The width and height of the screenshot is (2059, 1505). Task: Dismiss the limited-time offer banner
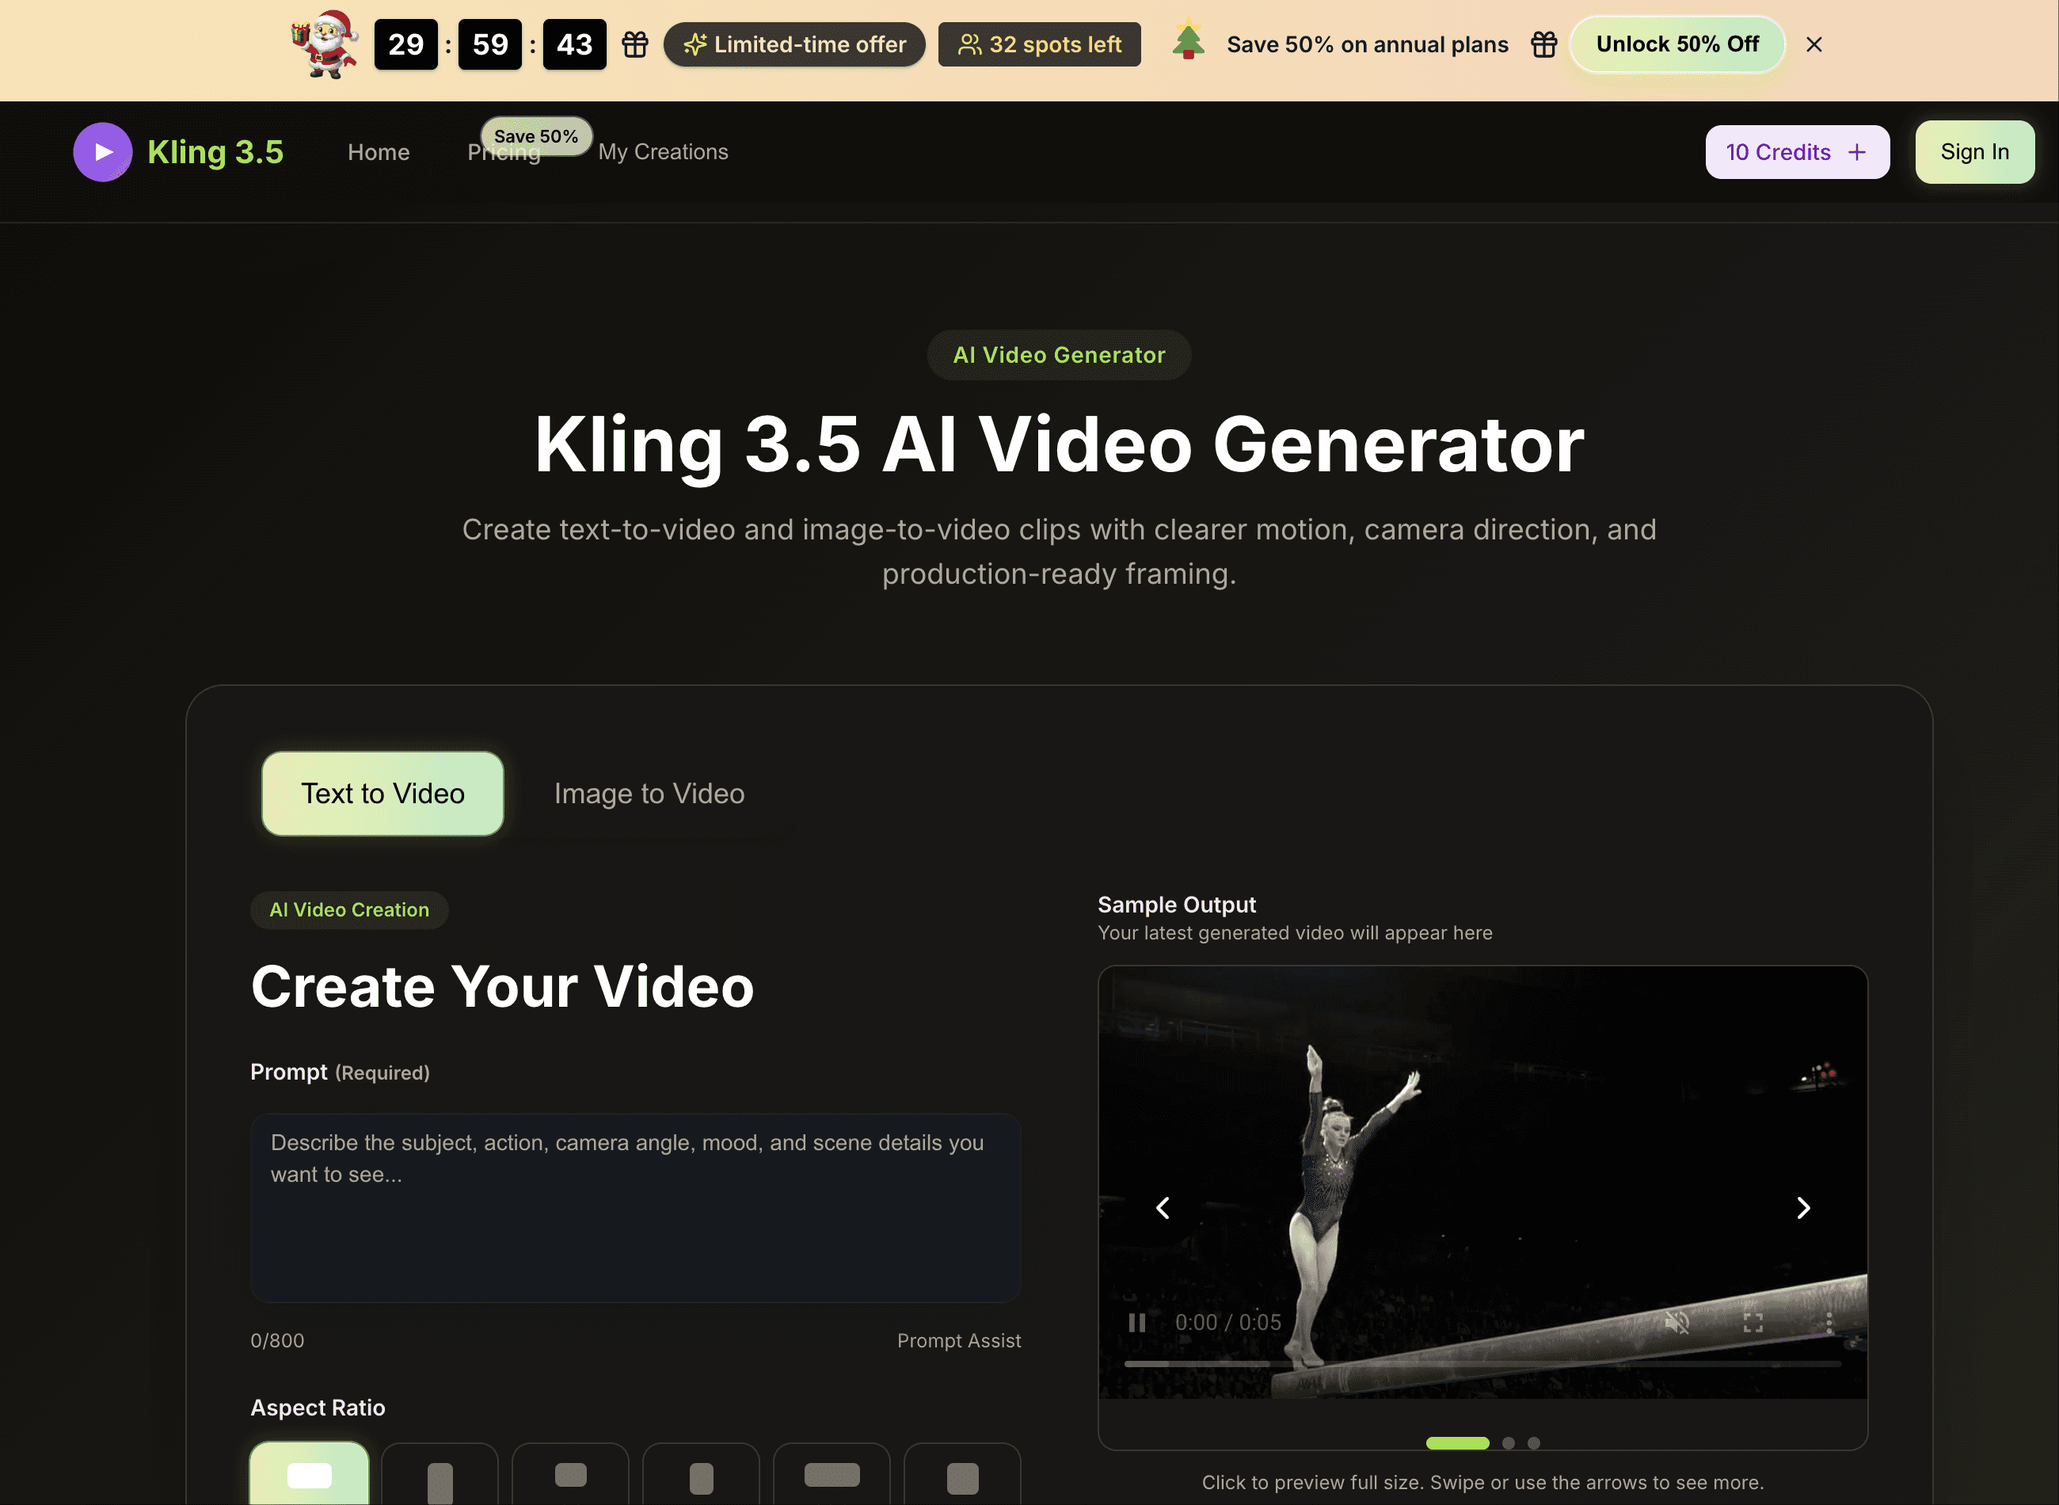click(x=1814, y=44)
